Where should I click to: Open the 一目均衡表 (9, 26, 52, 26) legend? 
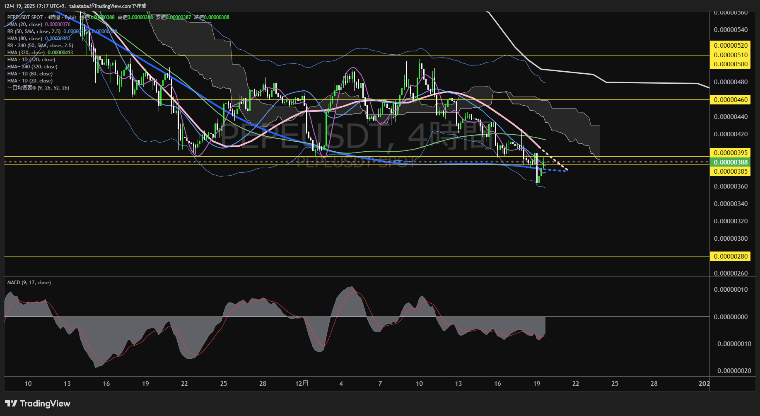click(x=38, y=88)
